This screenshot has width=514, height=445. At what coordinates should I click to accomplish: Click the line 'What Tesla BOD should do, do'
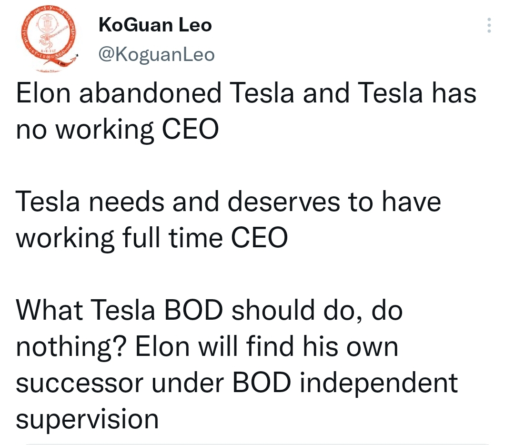[x=209, y=310]
